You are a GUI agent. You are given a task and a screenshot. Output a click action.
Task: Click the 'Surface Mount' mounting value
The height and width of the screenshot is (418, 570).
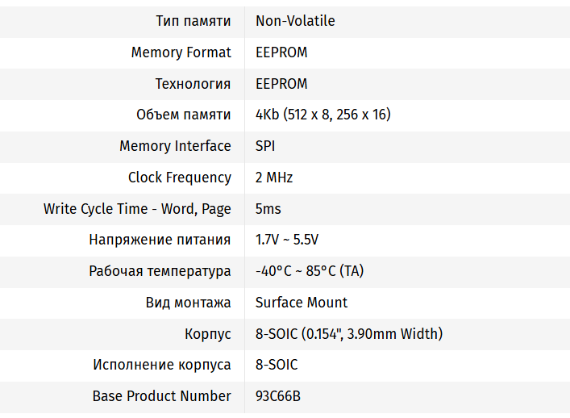coord(302,303)
